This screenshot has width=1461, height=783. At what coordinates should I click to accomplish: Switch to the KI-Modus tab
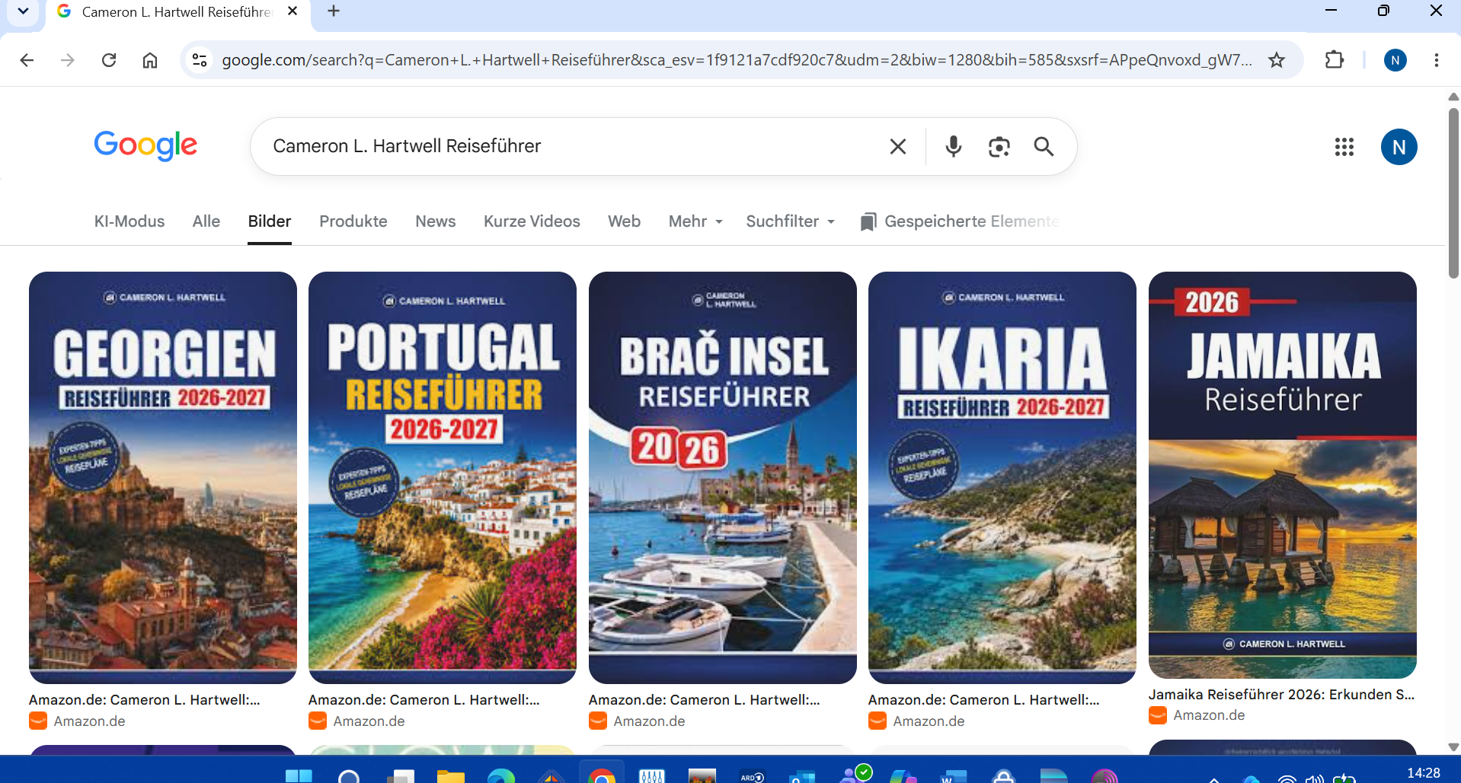point(129,221)
